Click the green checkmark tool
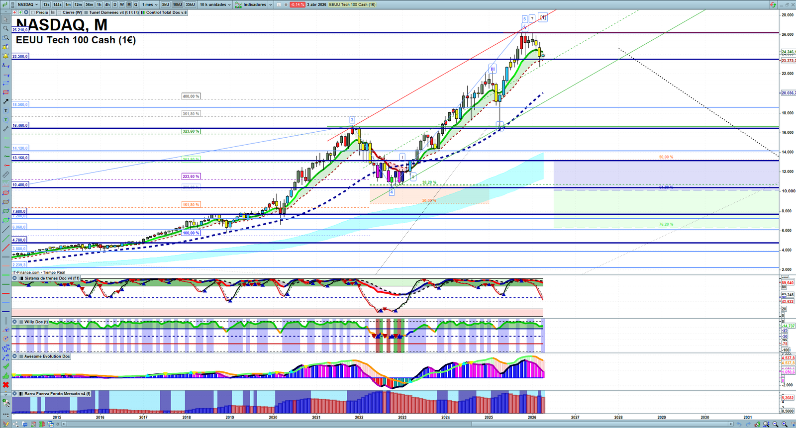 pyautogui.click(x=5, y=366)
